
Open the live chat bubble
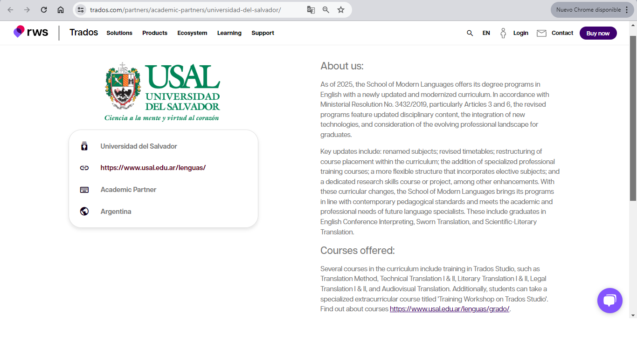[x=610, y=301]
